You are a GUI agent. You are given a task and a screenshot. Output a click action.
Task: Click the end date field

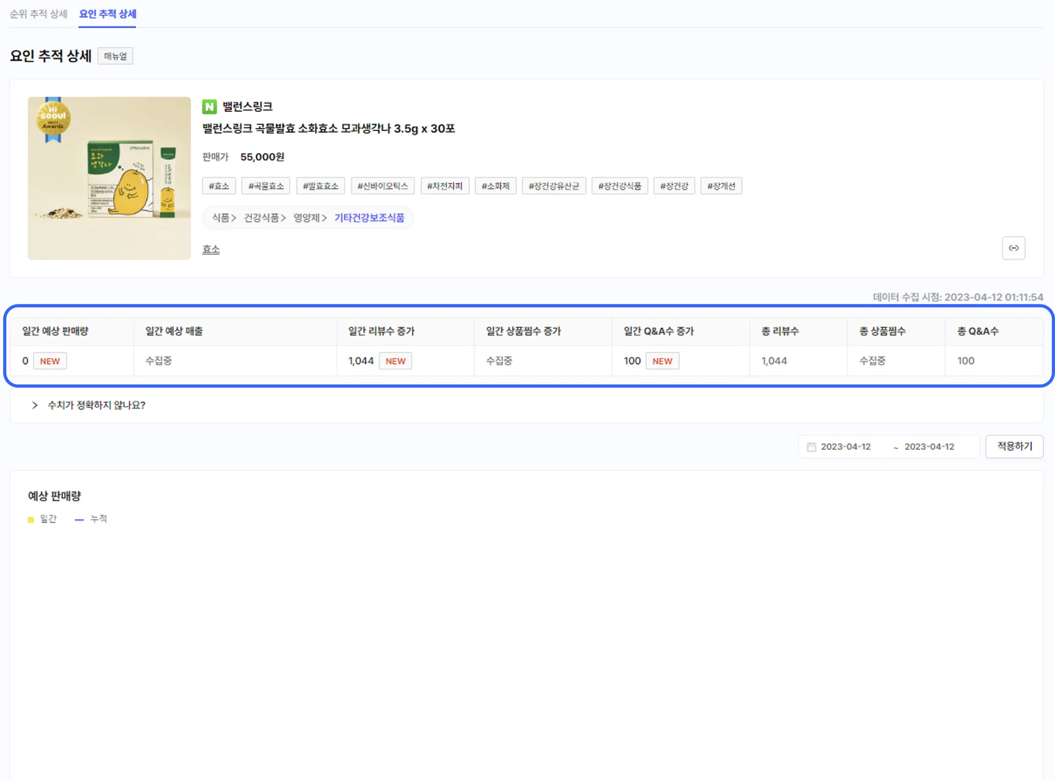929,447
